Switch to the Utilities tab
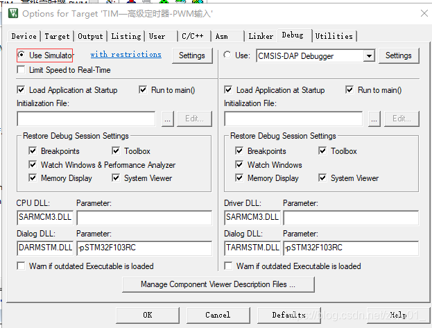Screen dimensions: 432x328 tap(334, 36)
